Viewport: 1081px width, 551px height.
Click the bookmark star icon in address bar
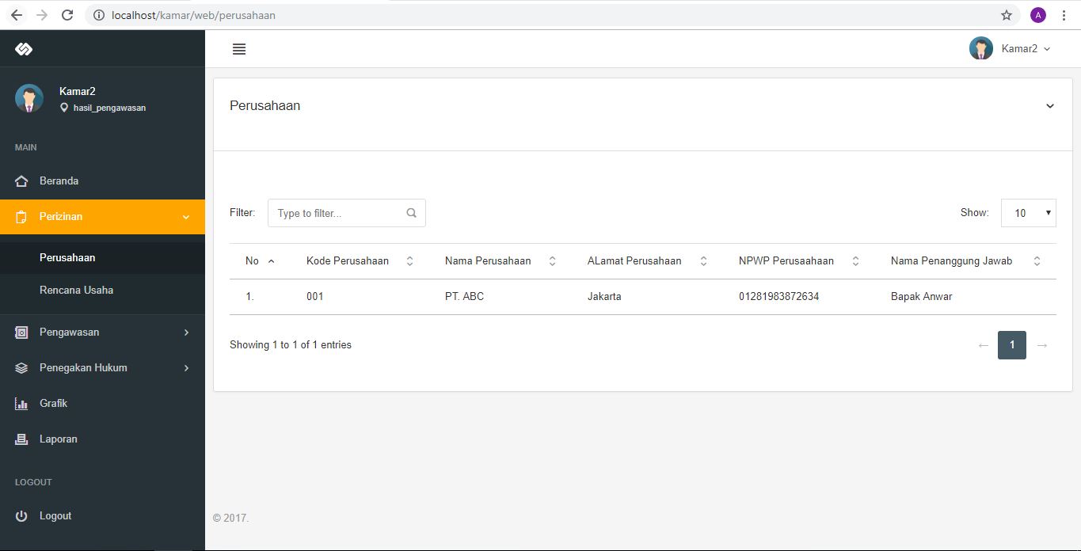coord(1007,15)
